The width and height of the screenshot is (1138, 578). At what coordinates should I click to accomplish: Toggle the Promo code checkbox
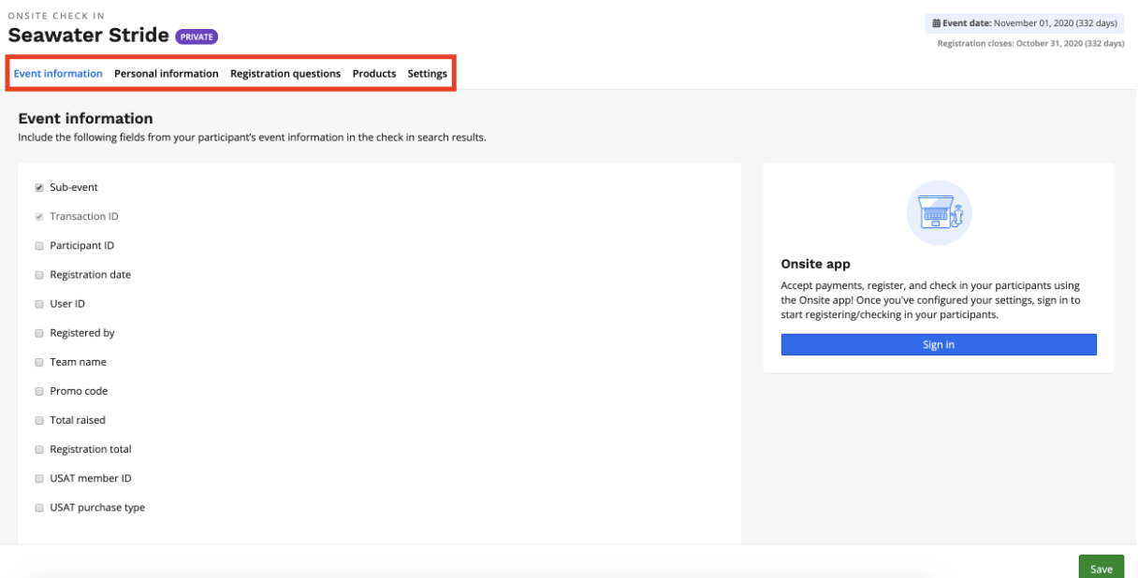[x=39, y=391]
